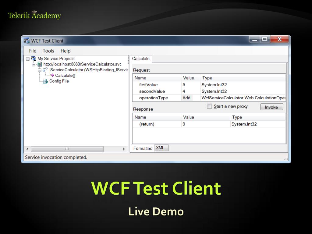Open the Tools menu
The image size is (312, 234).
(48, 51)
